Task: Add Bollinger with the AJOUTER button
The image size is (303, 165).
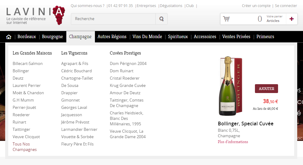Action: point(266,88)
